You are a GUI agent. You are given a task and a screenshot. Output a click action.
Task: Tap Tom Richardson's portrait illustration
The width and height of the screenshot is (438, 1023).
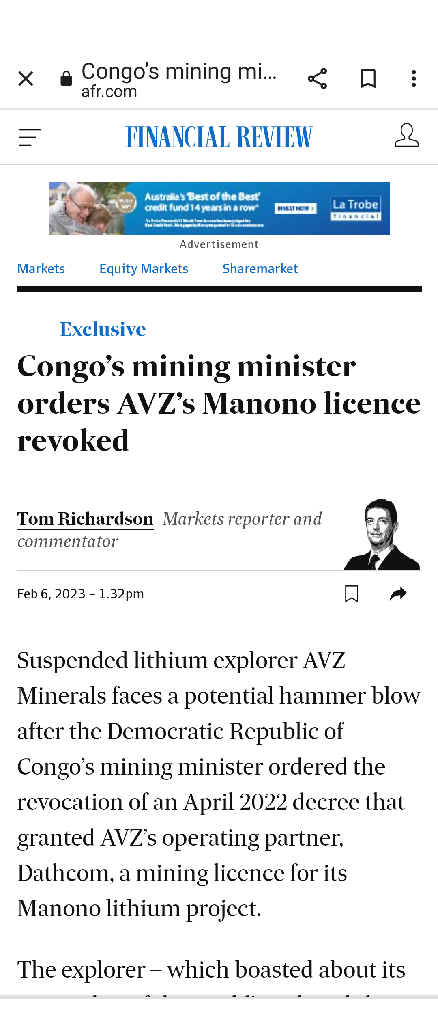[381, 534]
